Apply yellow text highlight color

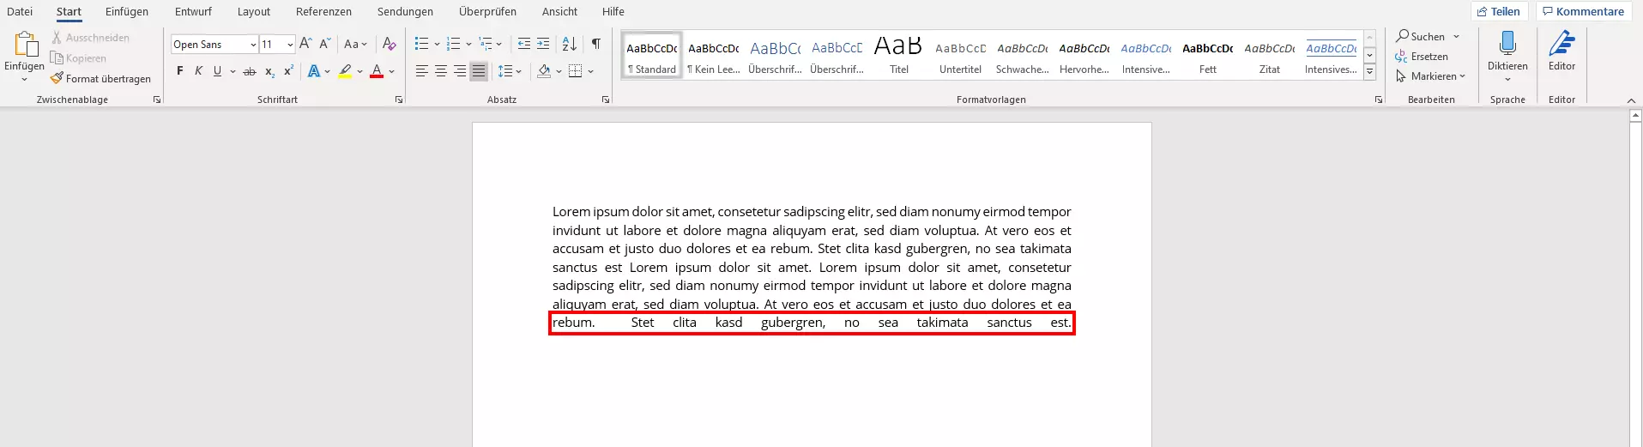(345, 71)
